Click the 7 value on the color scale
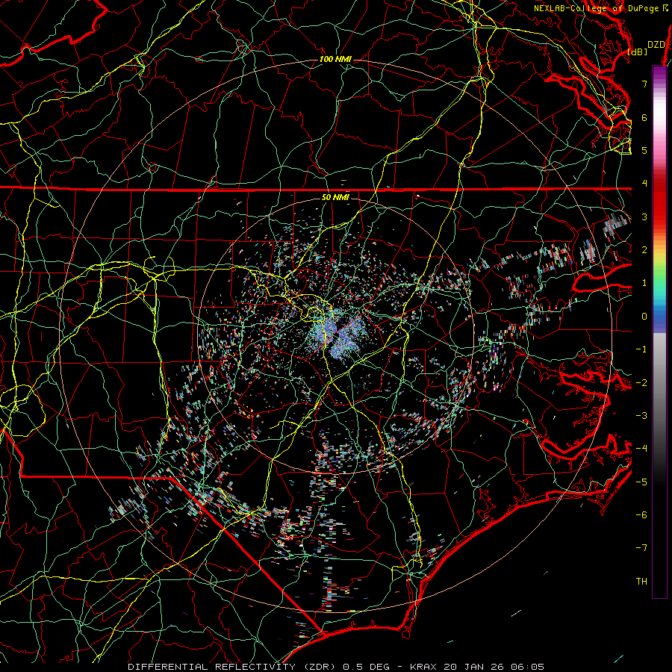Screen dimensions: 672x672 pyautogui.click(x=644, y=84)
